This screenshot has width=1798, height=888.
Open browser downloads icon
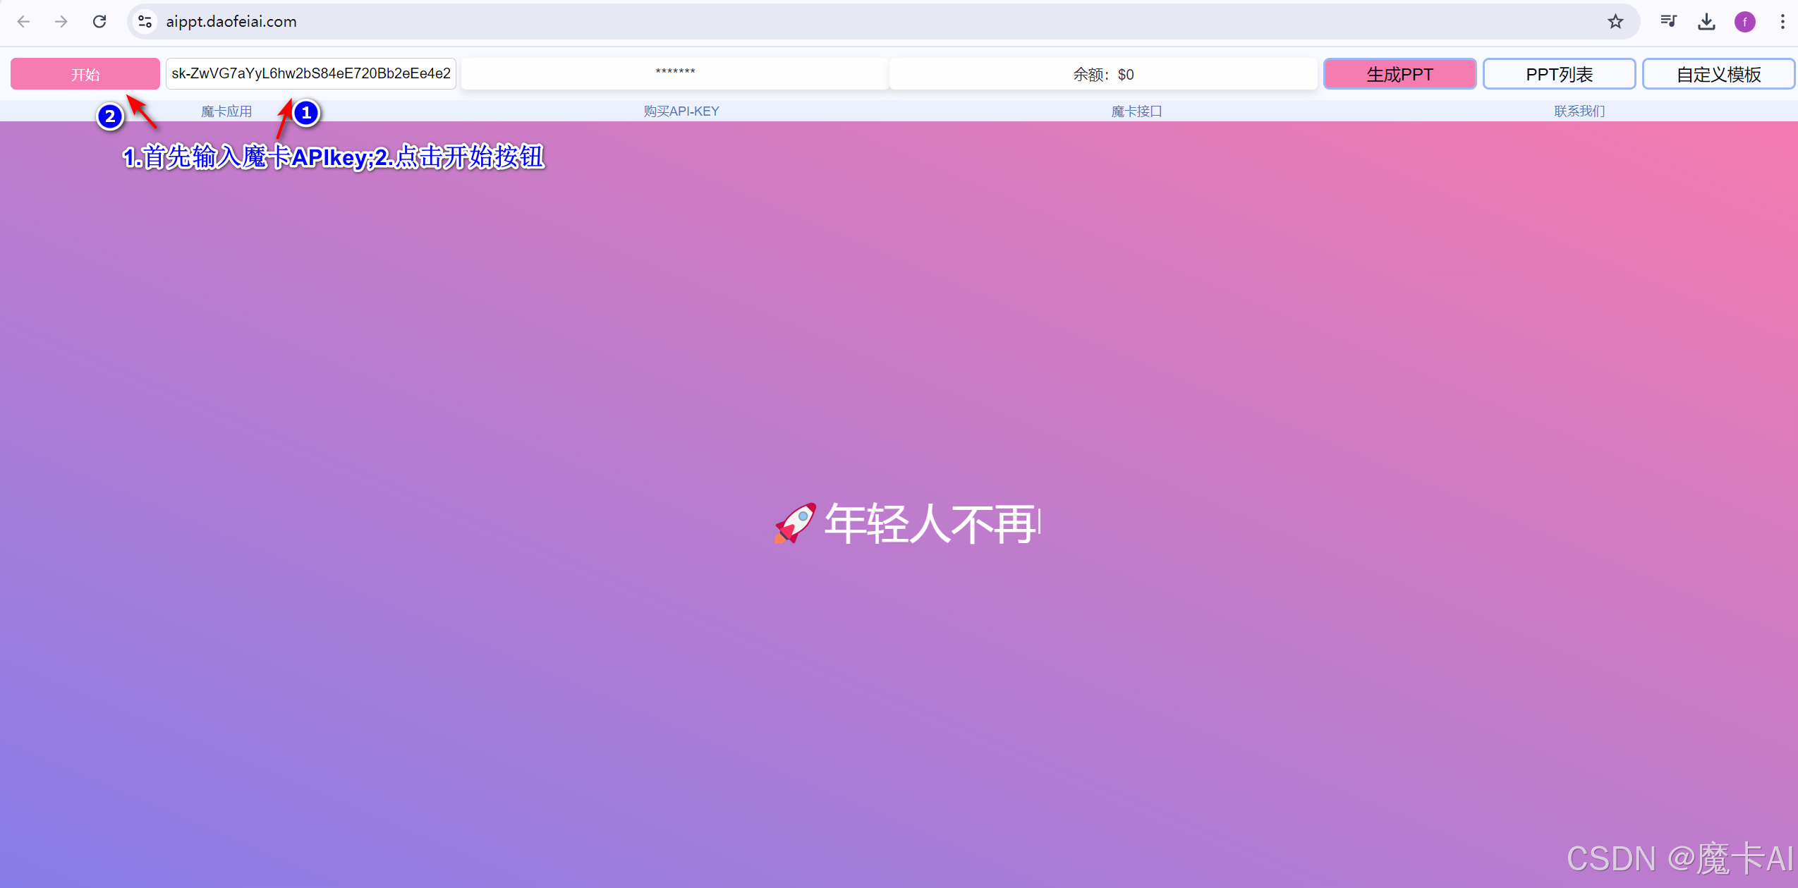tap(1706, 22)
